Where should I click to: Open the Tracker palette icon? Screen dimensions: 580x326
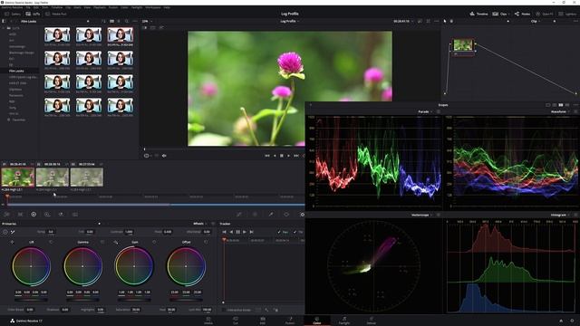coord(302,215)
